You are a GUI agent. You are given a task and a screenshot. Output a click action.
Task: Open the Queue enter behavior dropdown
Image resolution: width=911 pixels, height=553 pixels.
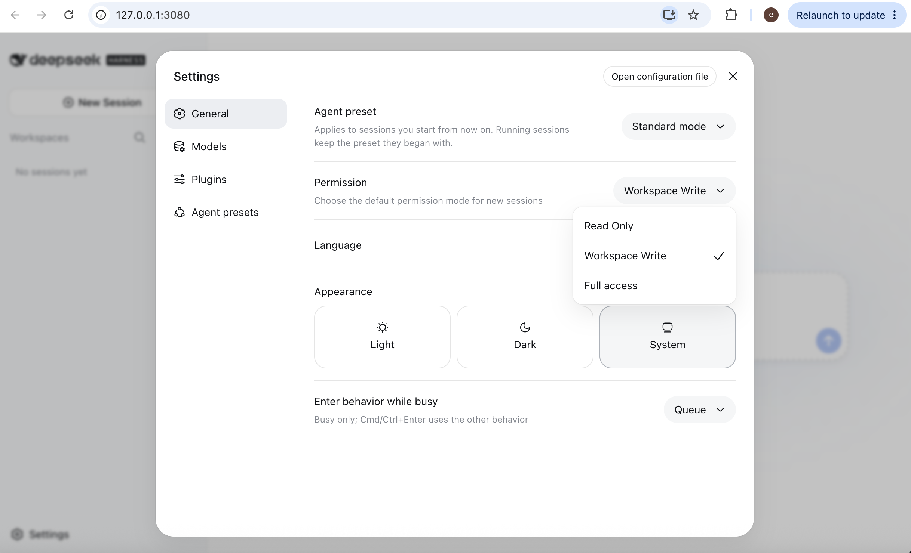click(699, 410)
